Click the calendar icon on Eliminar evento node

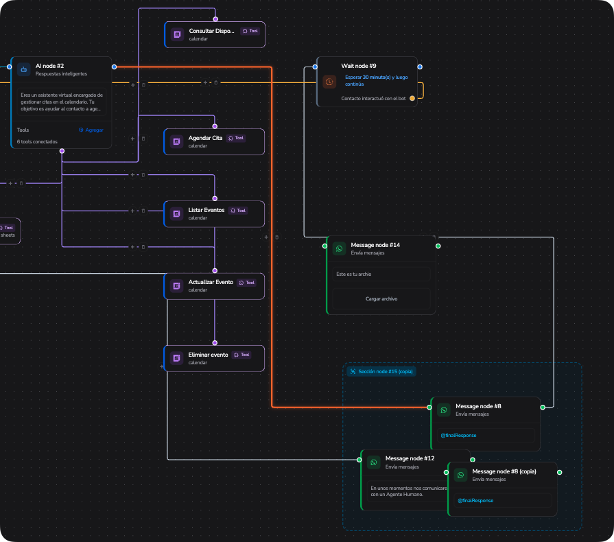[x=176, y=358]
